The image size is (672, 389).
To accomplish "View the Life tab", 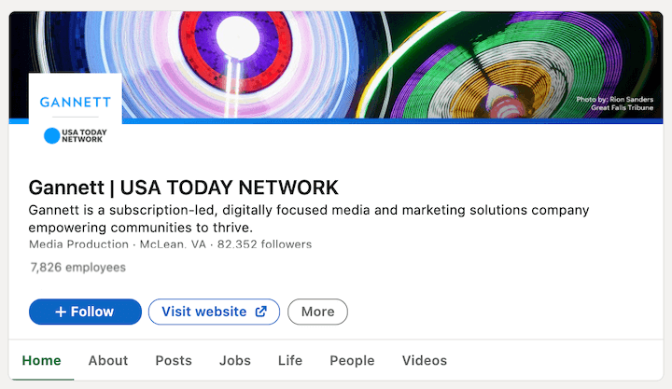I will 290,360.
